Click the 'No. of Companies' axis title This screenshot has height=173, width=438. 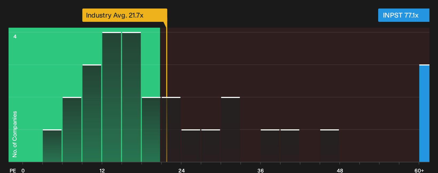tap(15, 134)
